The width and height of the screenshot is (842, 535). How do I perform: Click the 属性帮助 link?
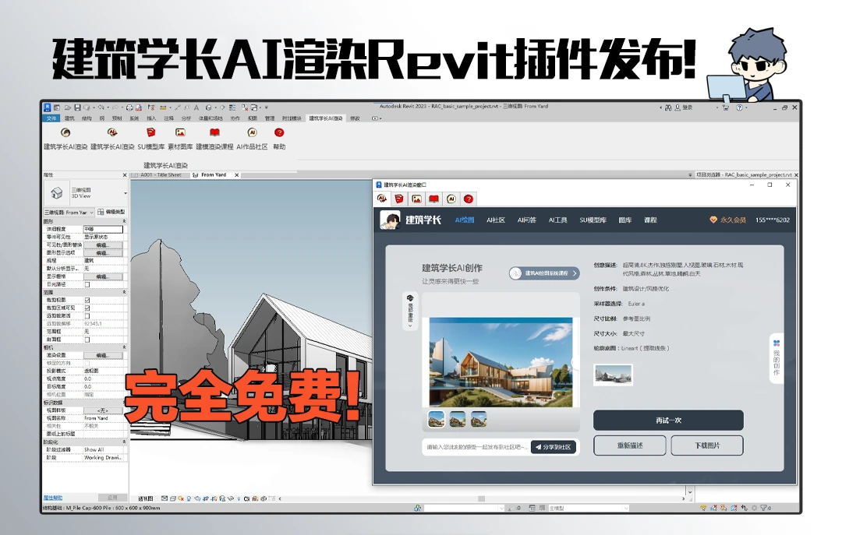coord(53,498)
